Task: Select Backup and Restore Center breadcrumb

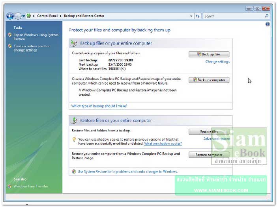Action: pyautogui.click(x=84, y=16)
